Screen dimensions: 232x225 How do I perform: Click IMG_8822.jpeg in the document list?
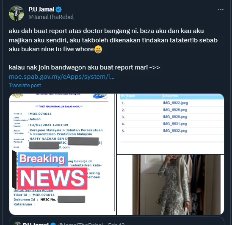tap(175, 103)
